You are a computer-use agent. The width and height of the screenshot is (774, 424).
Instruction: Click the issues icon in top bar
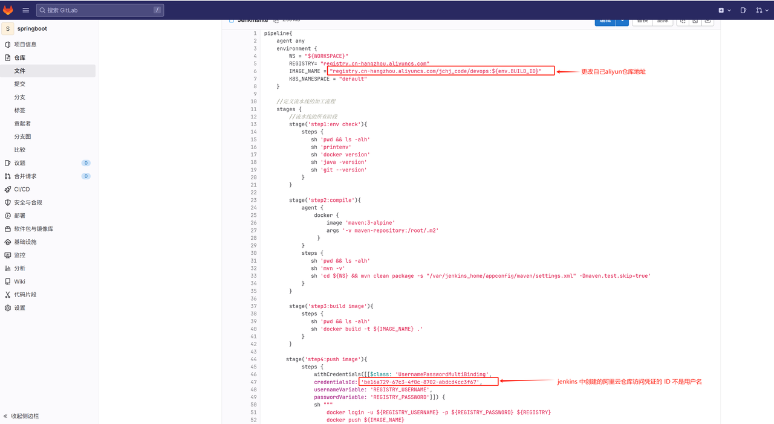coord(743,10)
